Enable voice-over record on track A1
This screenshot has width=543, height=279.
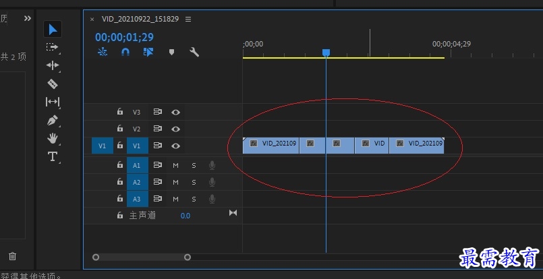pos(212,166)
